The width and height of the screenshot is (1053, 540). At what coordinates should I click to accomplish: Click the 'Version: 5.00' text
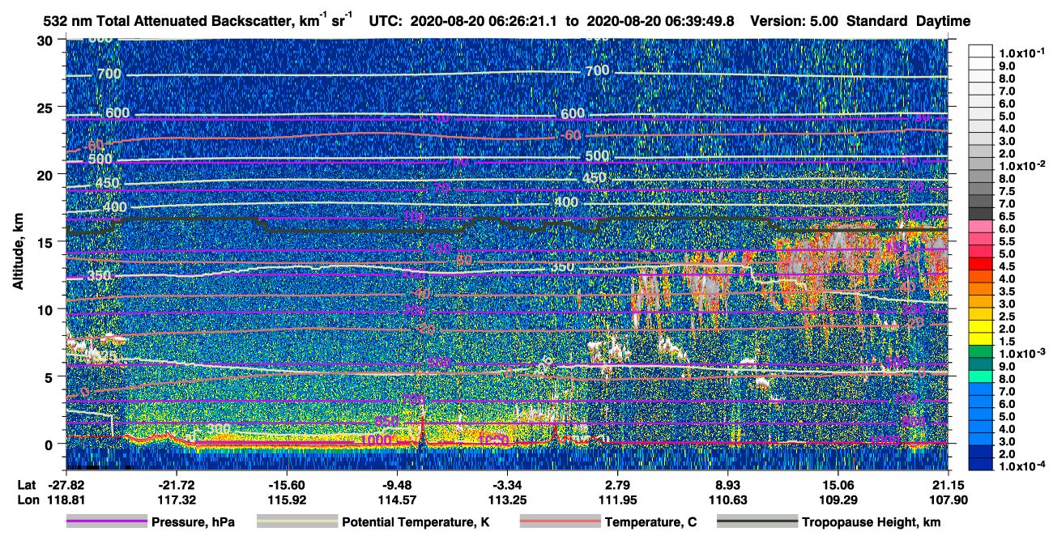[x=795, y=21]
